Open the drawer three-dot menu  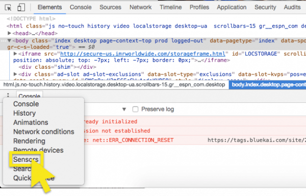(x=8, y=95)
